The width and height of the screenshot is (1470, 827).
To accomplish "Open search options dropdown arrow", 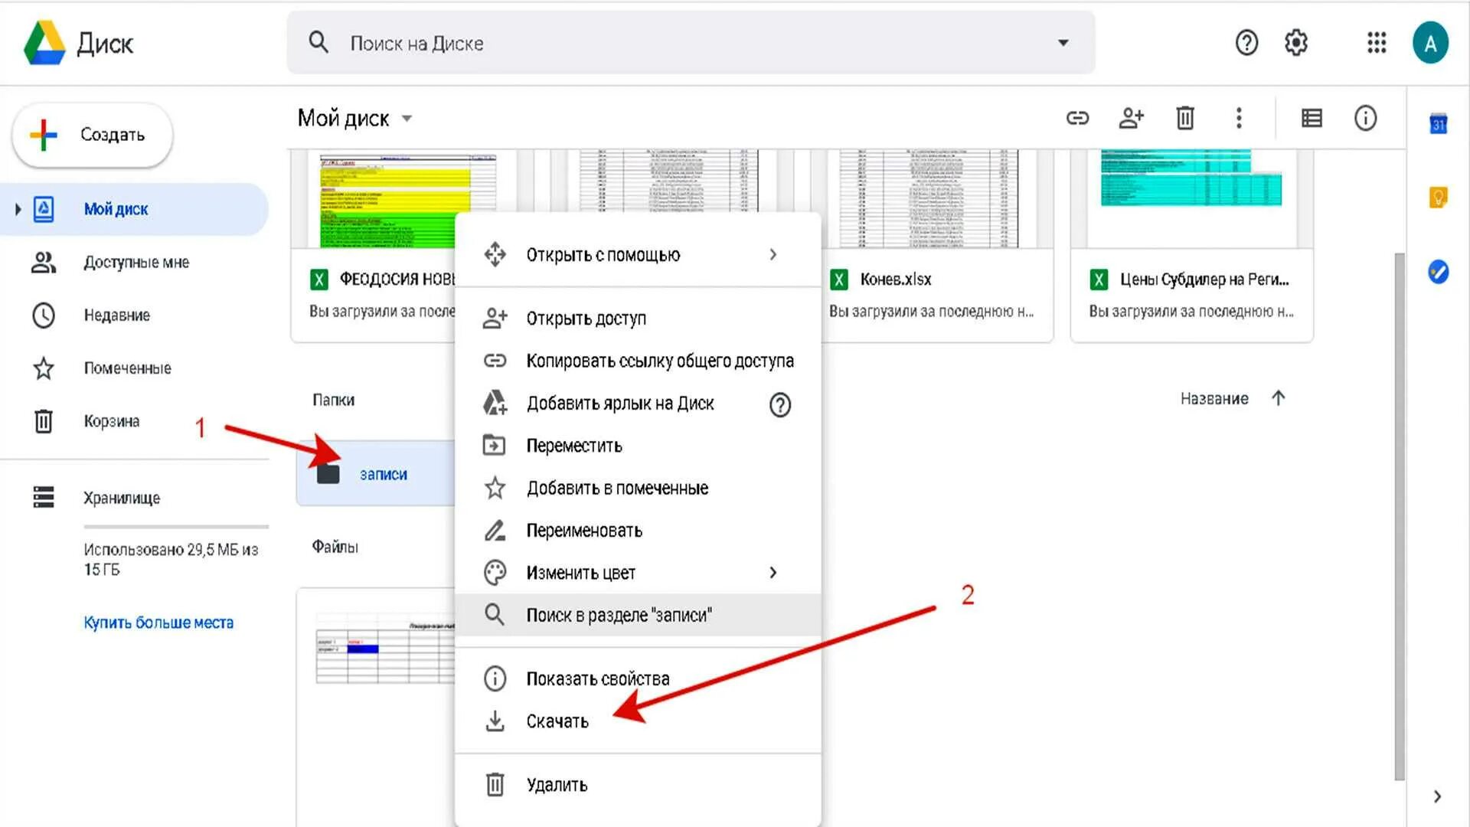I will pos(1063,43).
